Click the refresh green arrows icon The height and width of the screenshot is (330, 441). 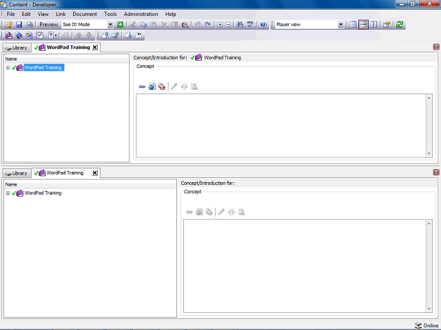coord(400,25)
